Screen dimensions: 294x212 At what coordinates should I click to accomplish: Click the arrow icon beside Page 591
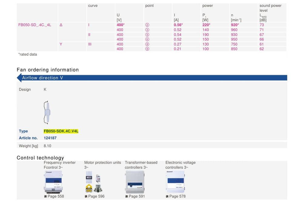(126, 197)
